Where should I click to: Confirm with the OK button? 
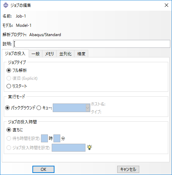(x=43, y=169)
